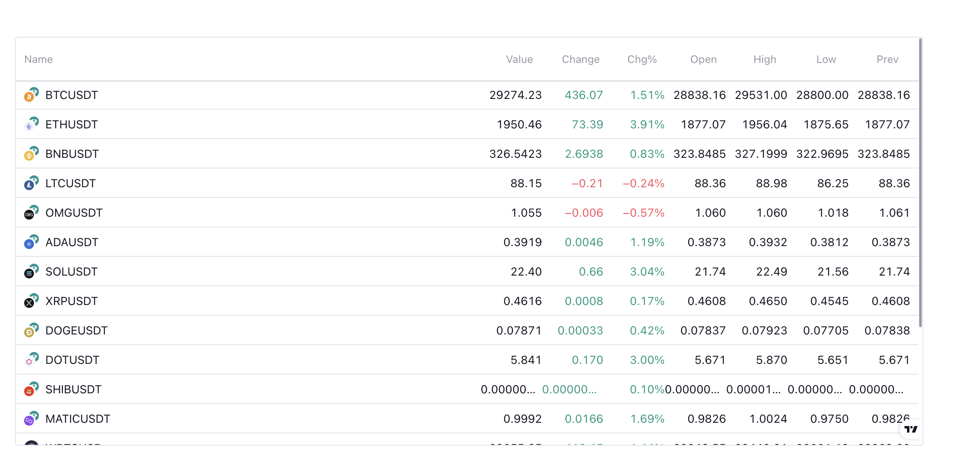Open the XRPUSDT symbol link
The width and height of the screenshot is (954, 462).
72,301
